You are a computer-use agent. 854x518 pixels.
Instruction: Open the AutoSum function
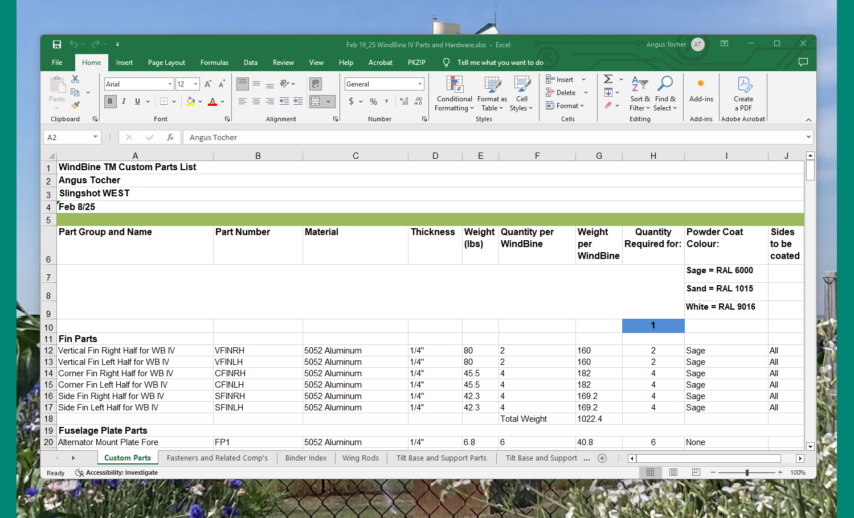click(608, 79)
